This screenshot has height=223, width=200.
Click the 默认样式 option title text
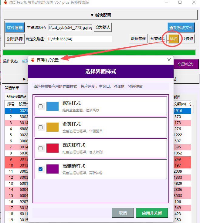click(72, 103)
